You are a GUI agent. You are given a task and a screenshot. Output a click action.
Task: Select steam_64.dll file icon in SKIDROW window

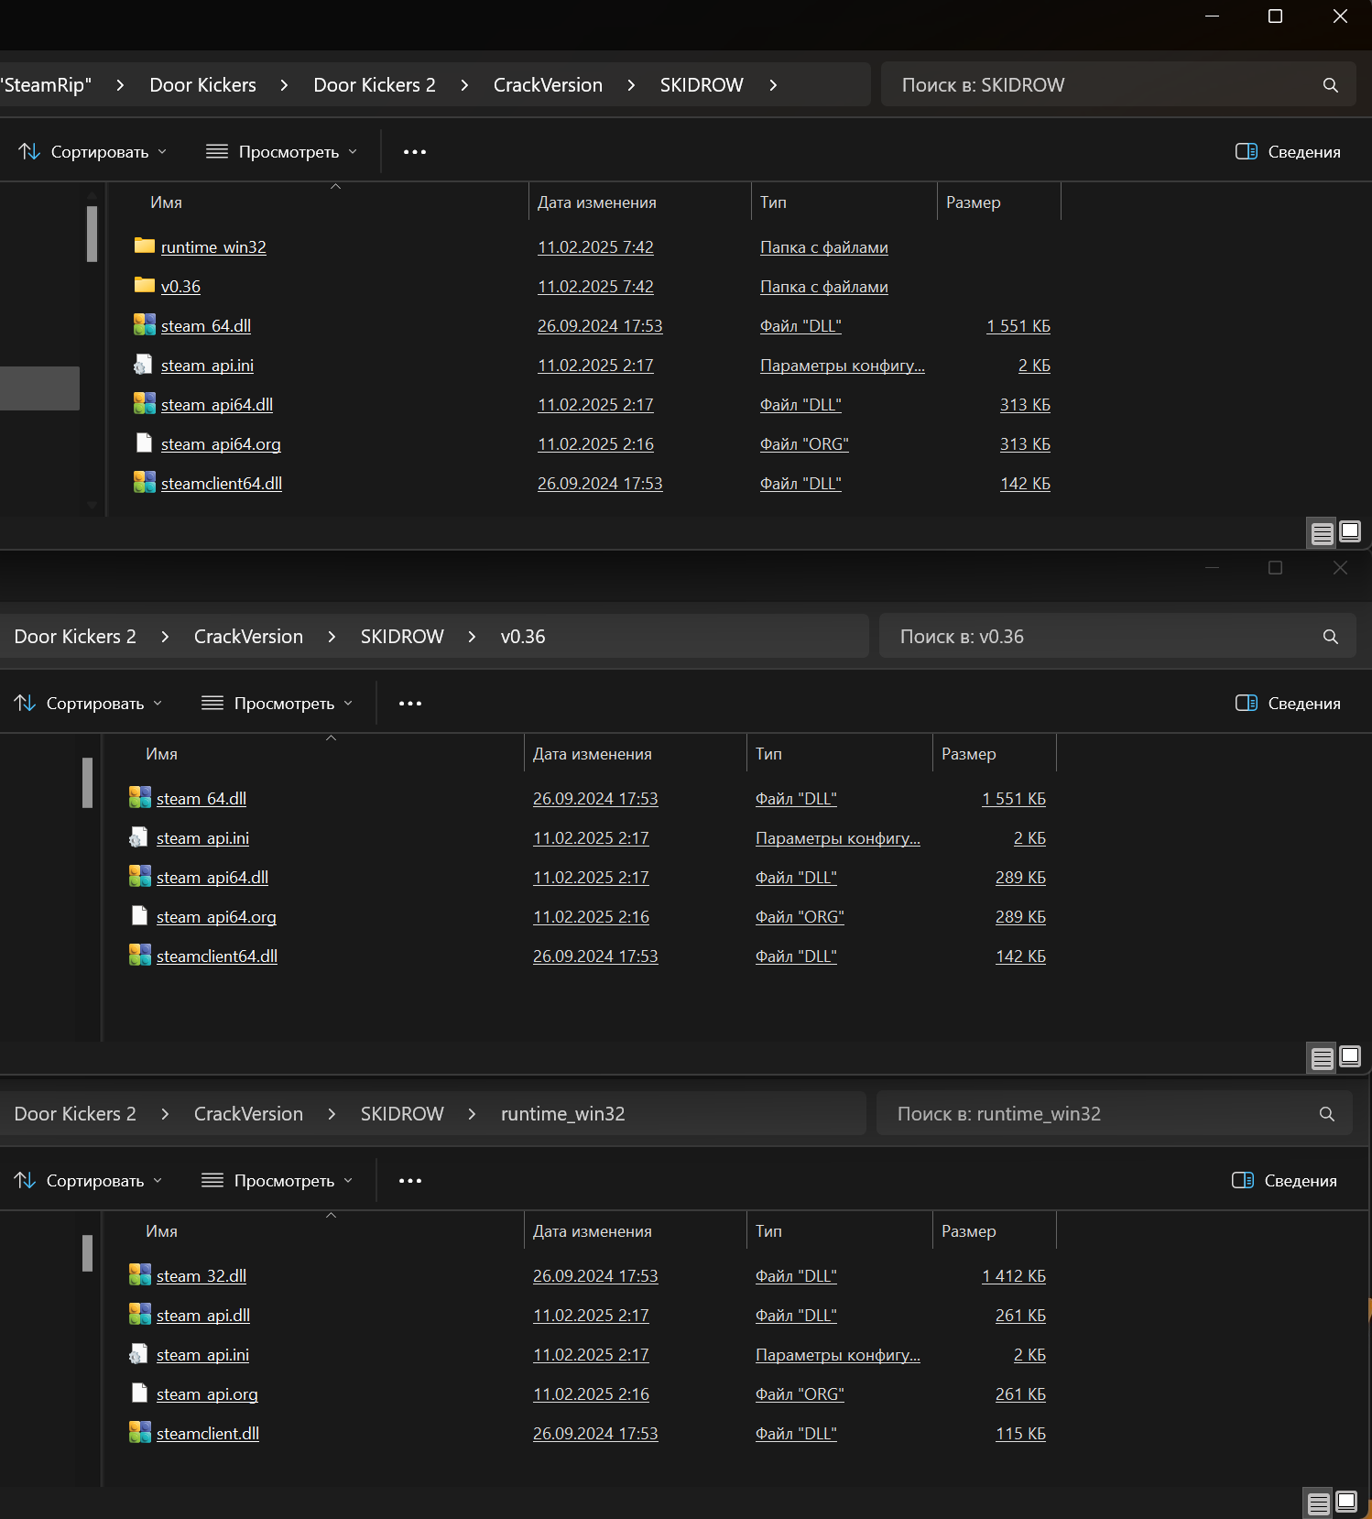(144, 324)
